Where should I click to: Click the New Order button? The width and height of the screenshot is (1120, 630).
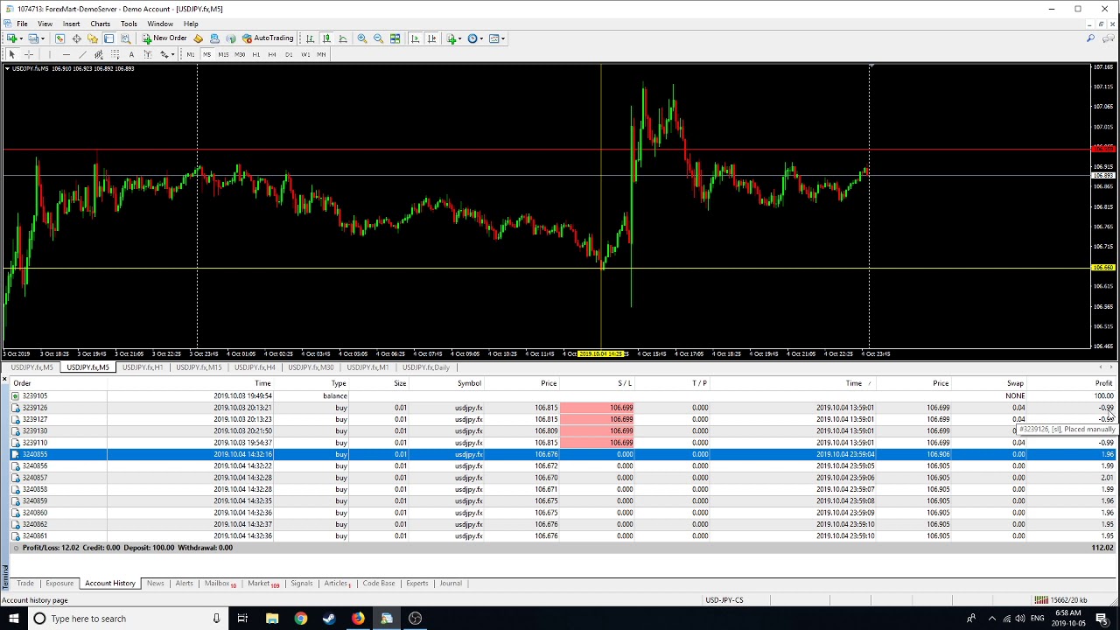click(164, 38)
